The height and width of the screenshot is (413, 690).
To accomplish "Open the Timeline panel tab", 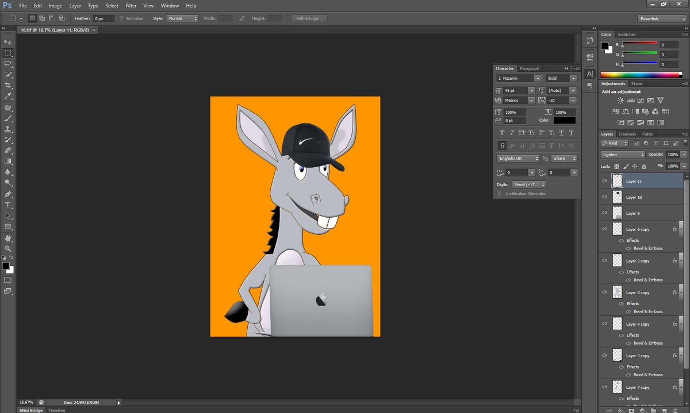I will 56,410.
